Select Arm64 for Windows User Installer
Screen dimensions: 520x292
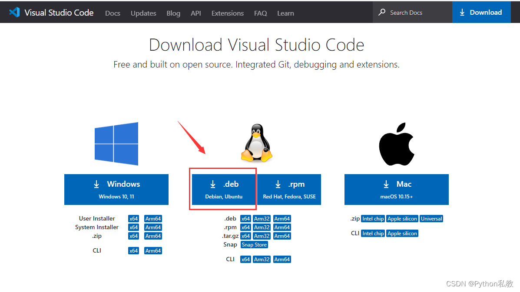click(153, 219)
